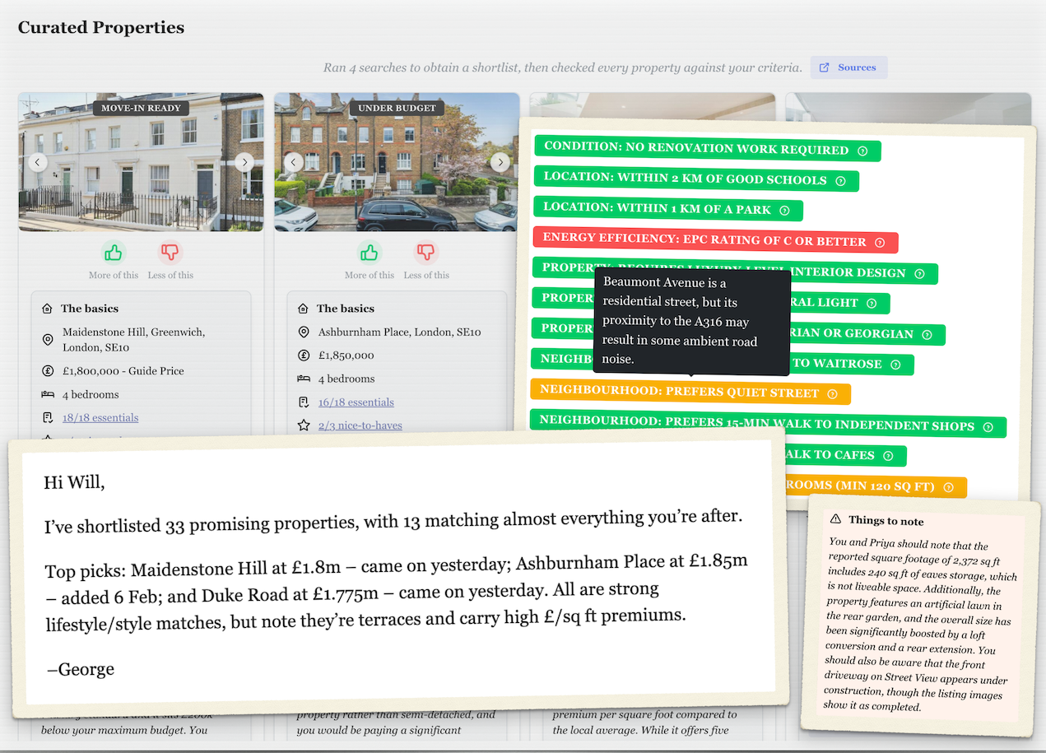
Task: Give thumbs up to Ashburnham Place listing
Action: tap(370, 253)
